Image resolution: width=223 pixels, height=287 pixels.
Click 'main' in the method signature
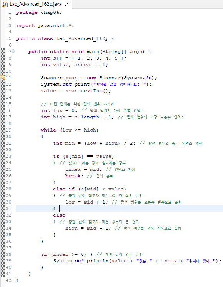tap(93, 52)
